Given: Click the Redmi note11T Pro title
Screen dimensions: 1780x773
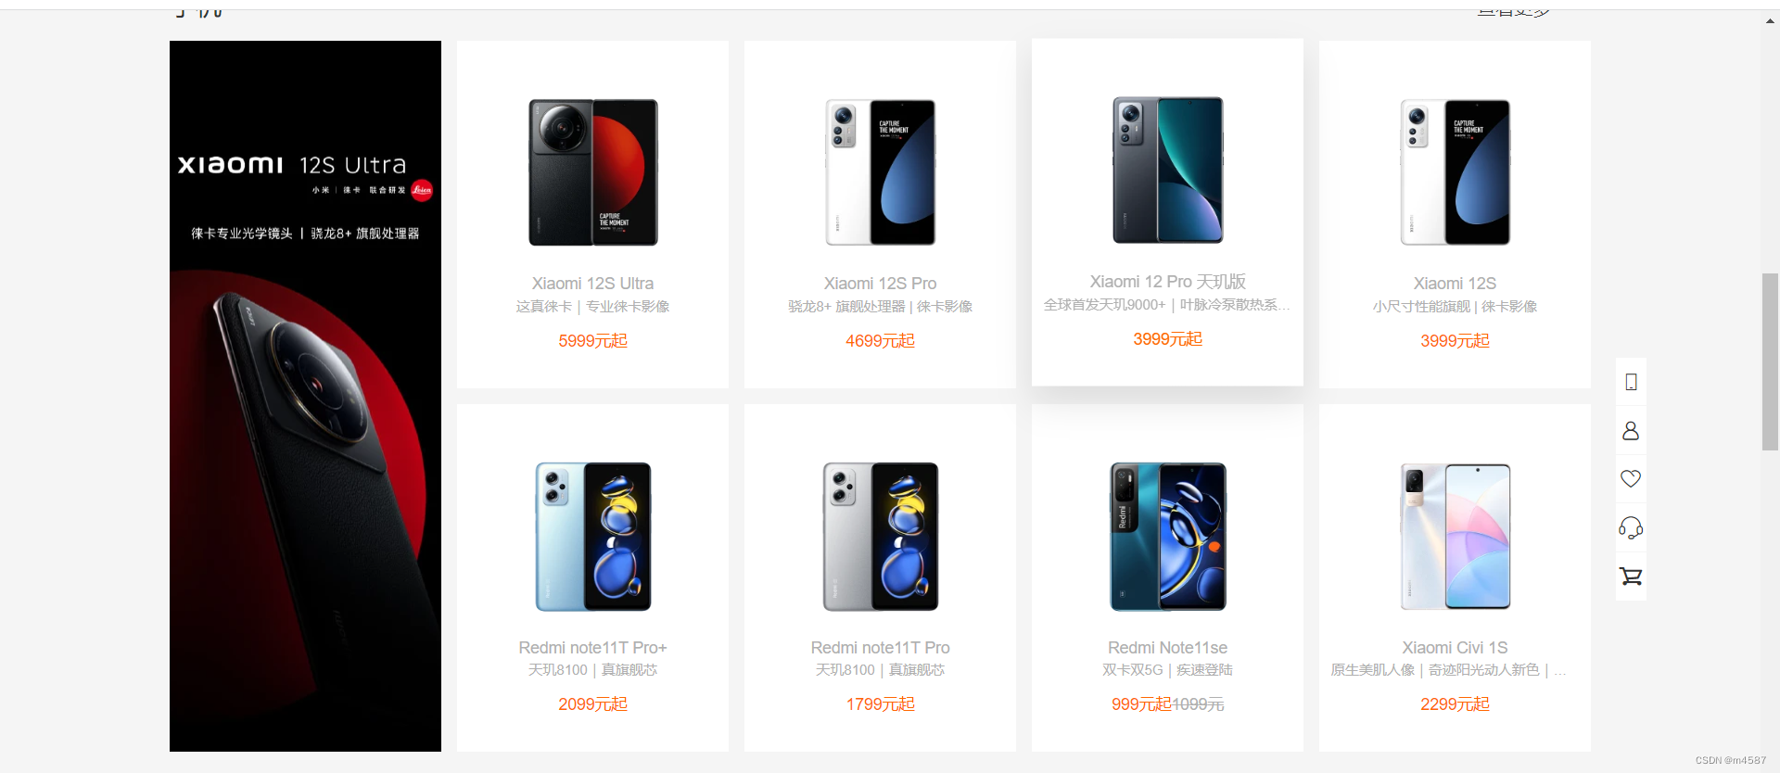Looking at the screenshot, I should (x=881, y=648).
